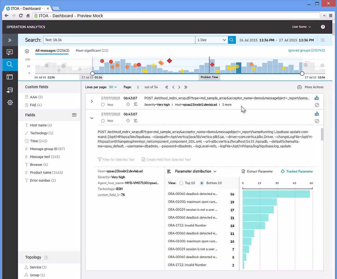Screen dimensions: 337x279
Task: Click Extract Parameter button
Action: [x=257, y=171]
